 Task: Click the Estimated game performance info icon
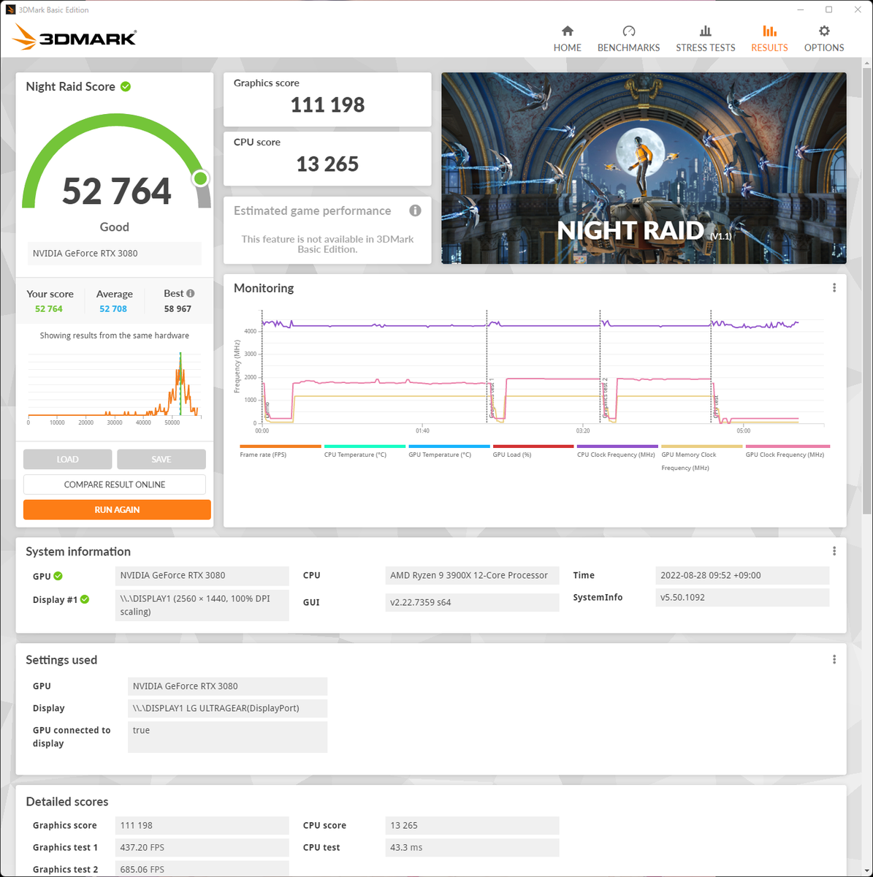(x=415, y=210)
